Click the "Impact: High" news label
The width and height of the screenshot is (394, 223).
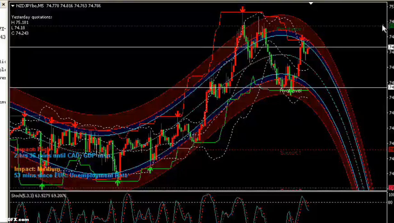32,149
